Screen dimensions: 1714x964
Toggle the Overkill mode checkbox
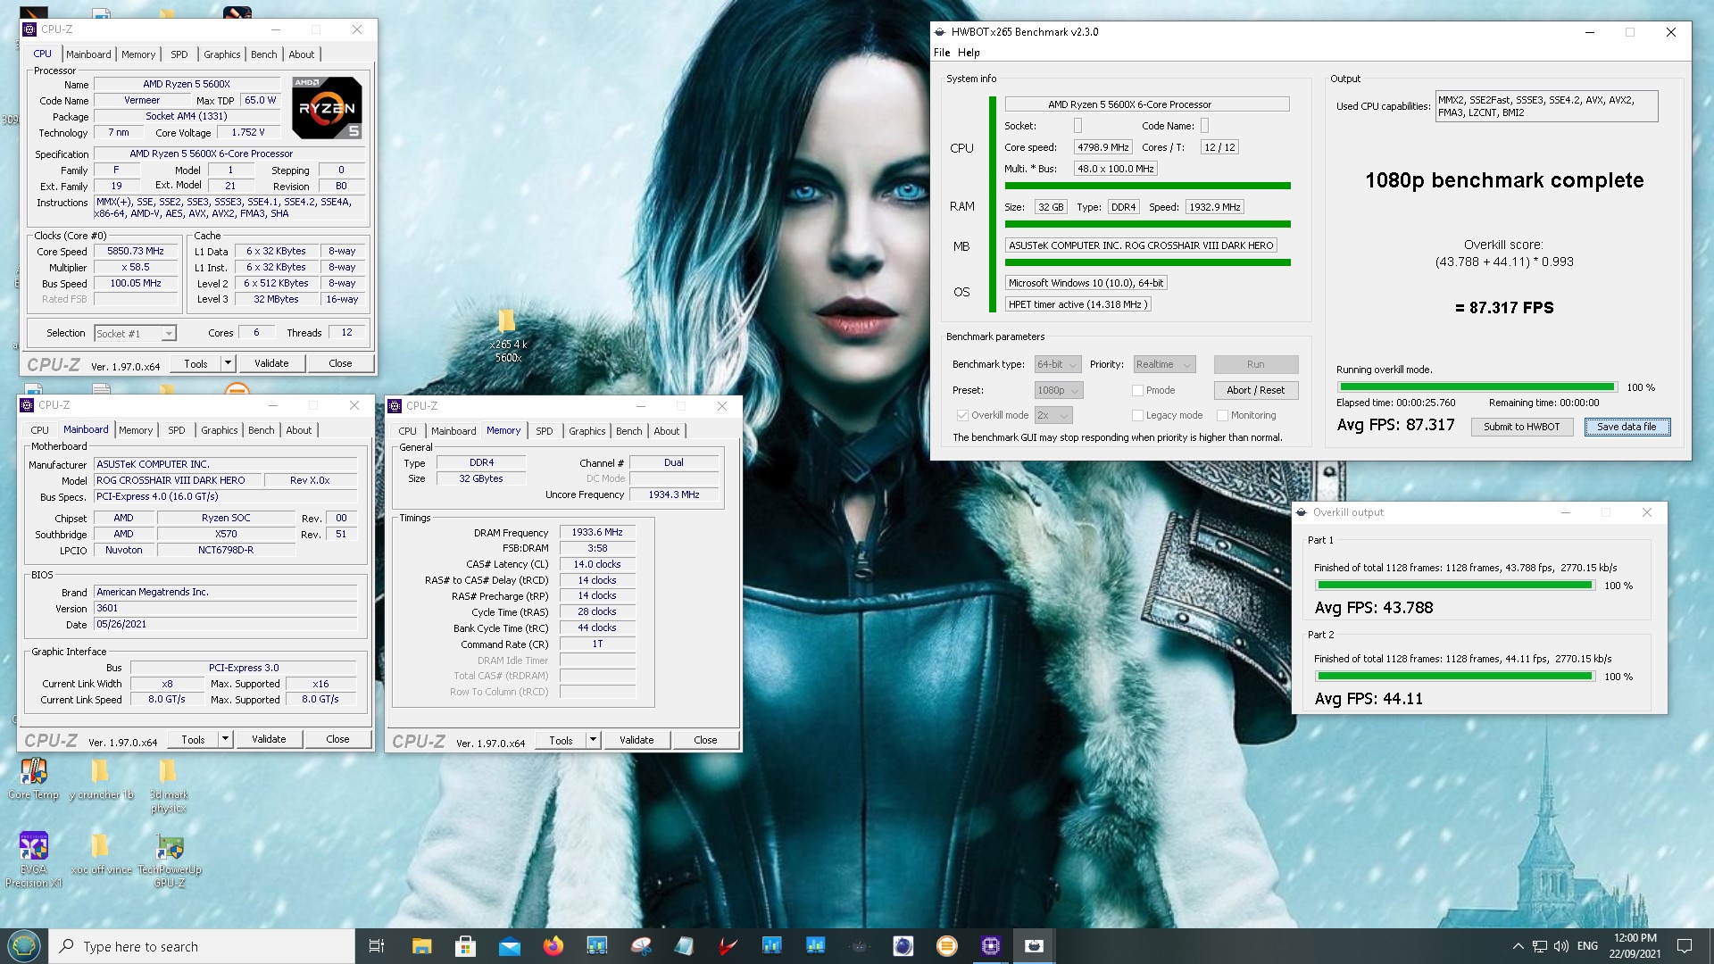(962, 415)
